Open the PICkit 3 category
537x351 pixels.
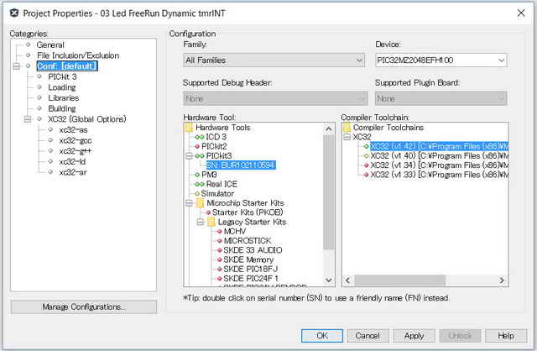pyautogui.click(x=62, y=76)
